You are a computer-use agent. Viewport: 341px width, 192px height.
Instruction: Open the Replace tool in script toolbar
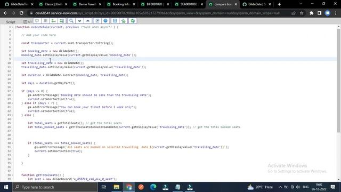coord(53,21)
